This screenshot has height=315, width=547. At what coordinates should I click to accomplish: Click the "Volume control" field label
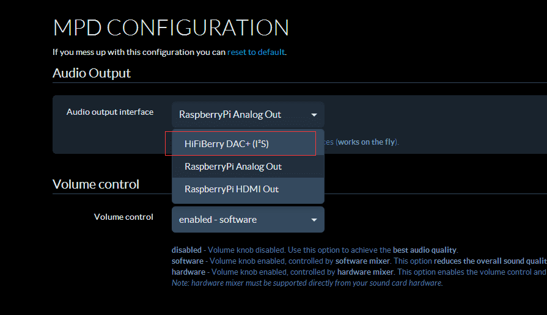123,217
